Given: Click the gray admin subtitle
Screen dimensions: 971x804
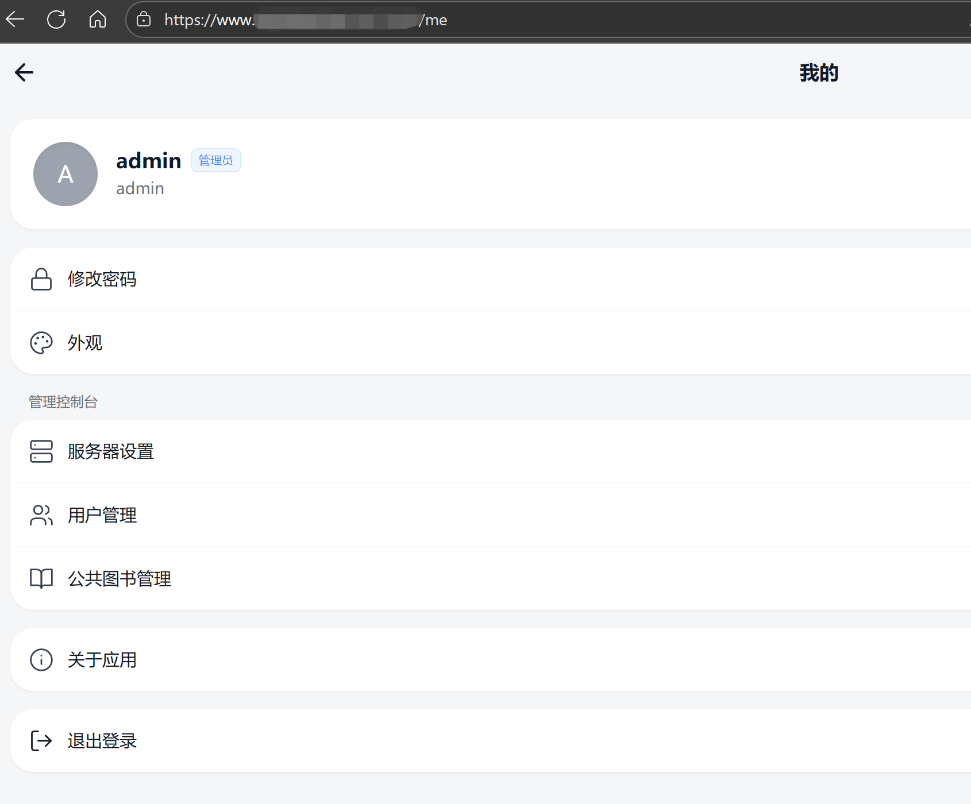Looking at the screenshot, I should pos(140,188).
